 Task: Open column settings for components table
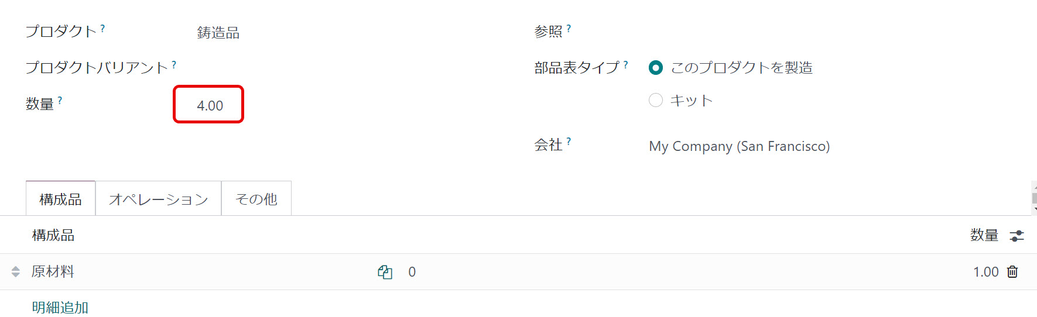coord(1017,236)
